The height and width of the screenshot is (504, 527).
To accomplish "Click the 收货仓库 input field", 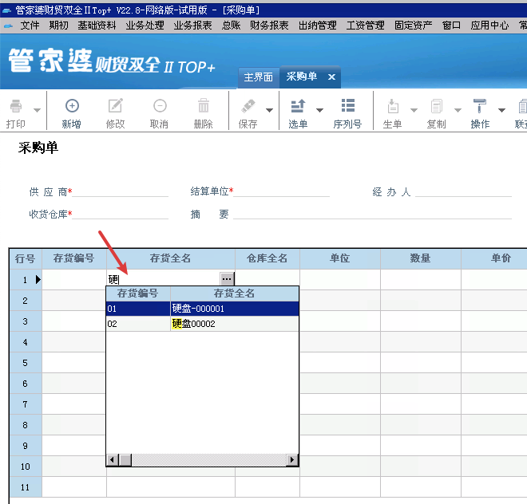I will click(x=120, y=215).
